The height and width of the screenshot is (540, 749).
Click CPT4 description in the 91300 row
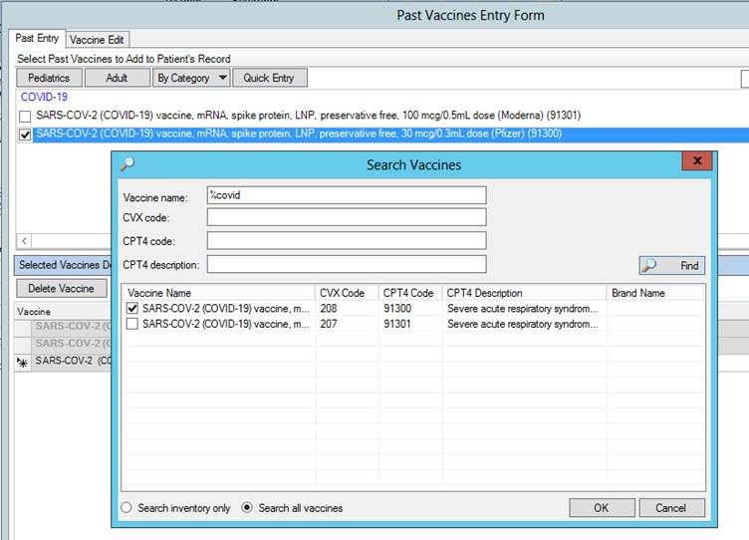[x=523, y=309]
